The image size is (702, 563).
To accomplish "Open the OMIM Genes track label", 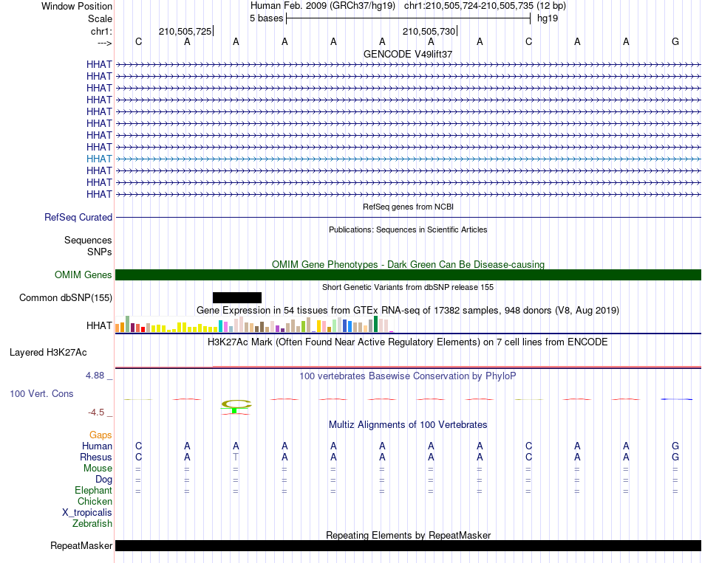I will tap(84, 274).
